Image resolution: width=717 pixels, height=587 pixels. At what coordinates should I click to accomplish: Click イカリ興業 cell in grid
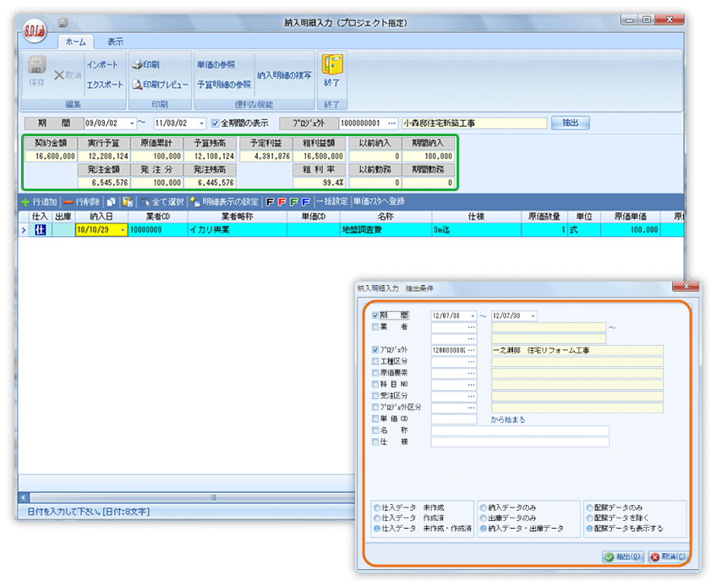point(238,230)
